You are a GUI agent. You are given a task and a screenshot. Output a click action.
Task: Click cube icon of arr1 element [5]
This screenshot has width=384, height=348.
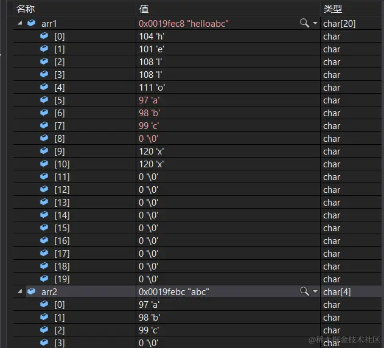click(44, 100)
